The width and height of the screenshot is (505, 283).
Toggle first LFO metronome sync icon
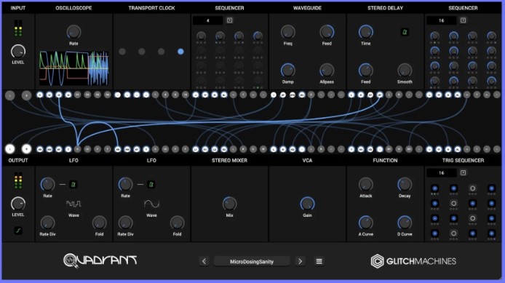point(73,185)
